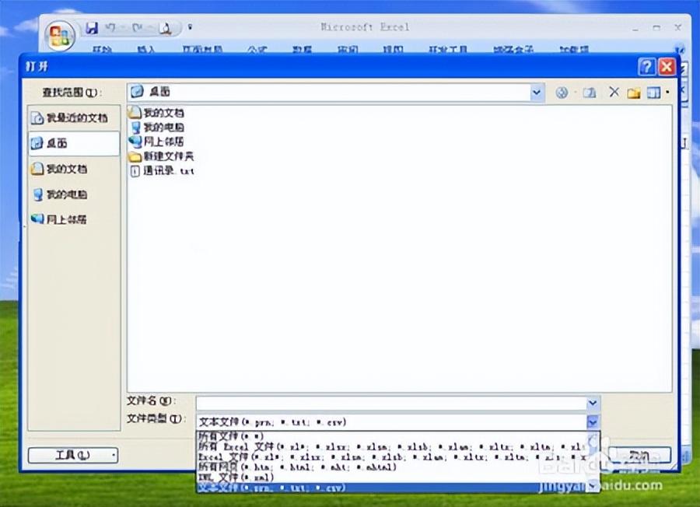Viewport: 700px width, 507px height.
Task: Choose 所有网页(*.htm) from the file type list
Action: (391, 467)
